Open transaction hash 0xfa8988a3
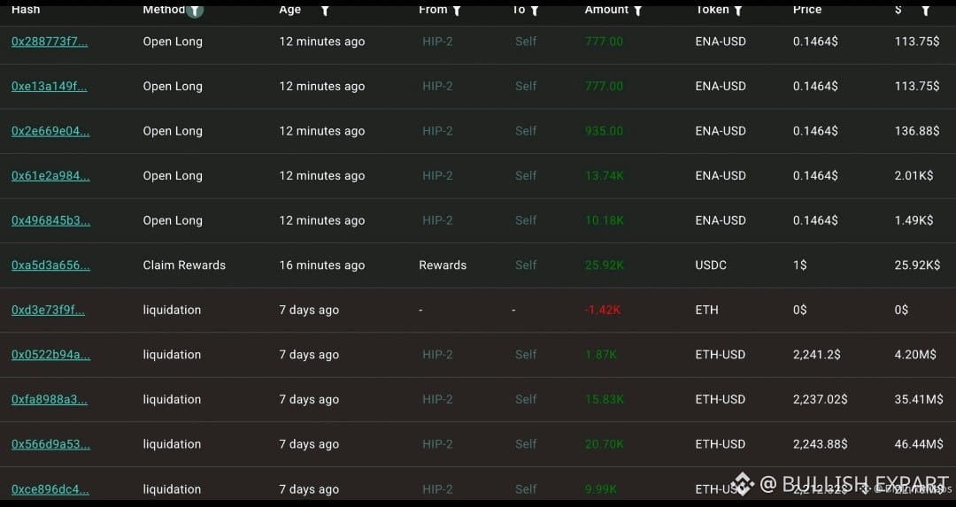Viewport: 956px width, 507px height. coord(50,400)
